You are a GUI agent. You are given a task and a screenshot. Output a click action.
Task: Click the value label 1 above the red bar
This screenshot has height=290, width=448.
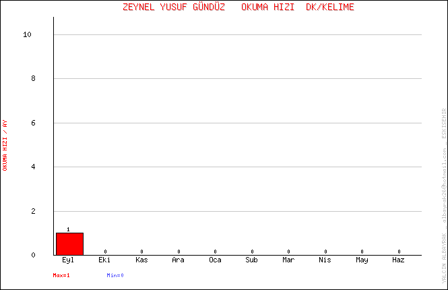pos(69,229)
